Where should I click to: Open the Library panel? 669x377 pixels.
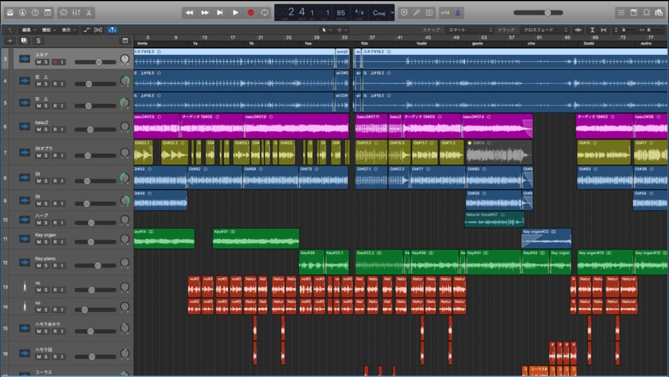point(10,12)
